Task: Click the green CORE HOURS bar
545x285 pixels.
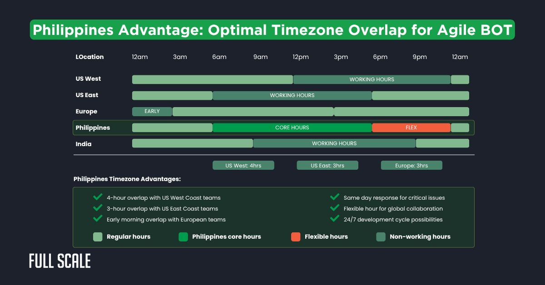Action: 292,128
